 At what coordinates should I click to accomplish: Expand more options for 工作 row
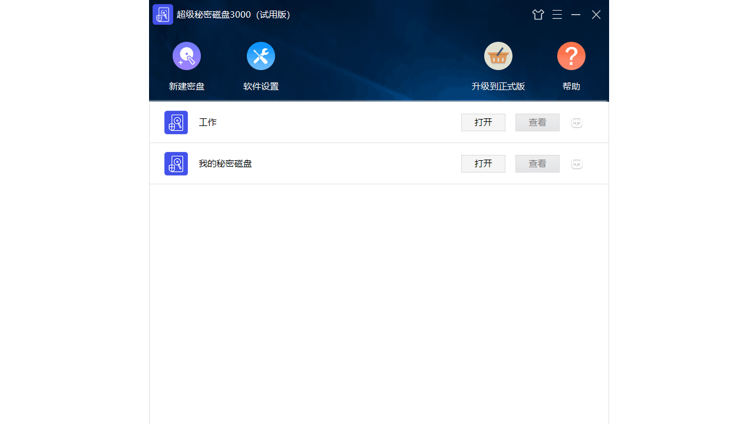(577, 122)
